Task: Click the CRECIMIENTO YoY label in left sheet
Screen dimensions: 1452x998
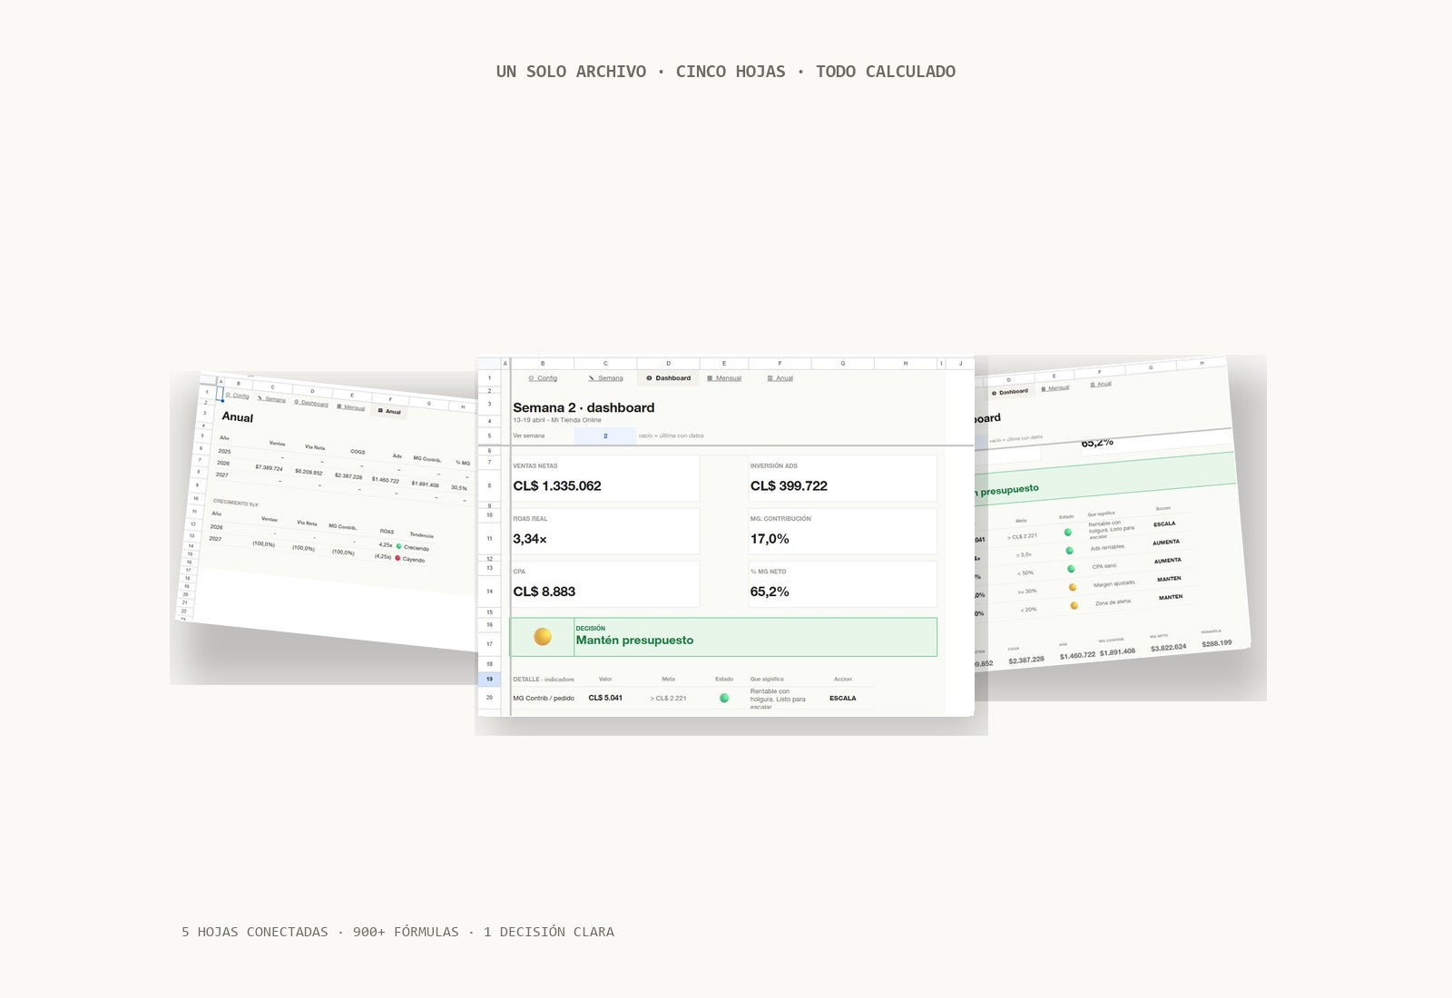Action: (x=236, y=503)
